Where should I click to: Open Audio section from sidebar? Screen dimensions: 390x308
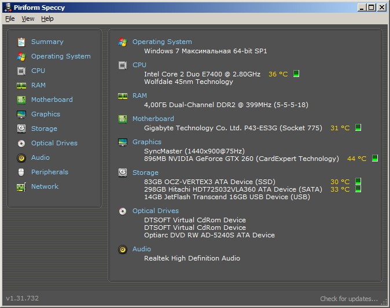pos(41,157)
